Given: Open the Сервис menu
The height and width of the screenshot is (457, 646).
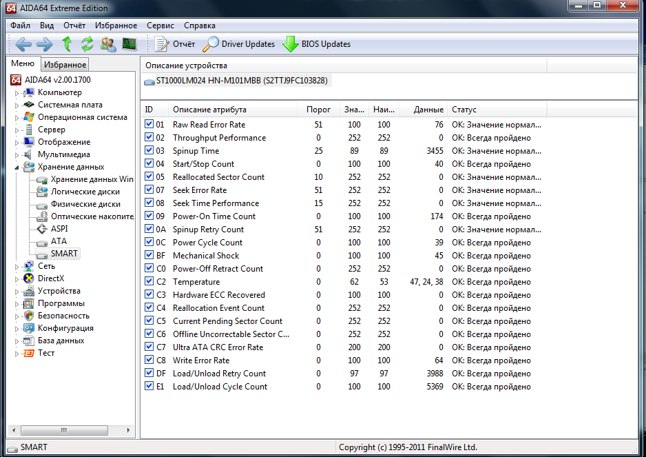Looking at the screenshot, I should 160,26.
